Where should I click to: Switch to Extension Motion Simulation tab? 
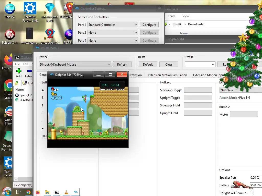point(167,75)
